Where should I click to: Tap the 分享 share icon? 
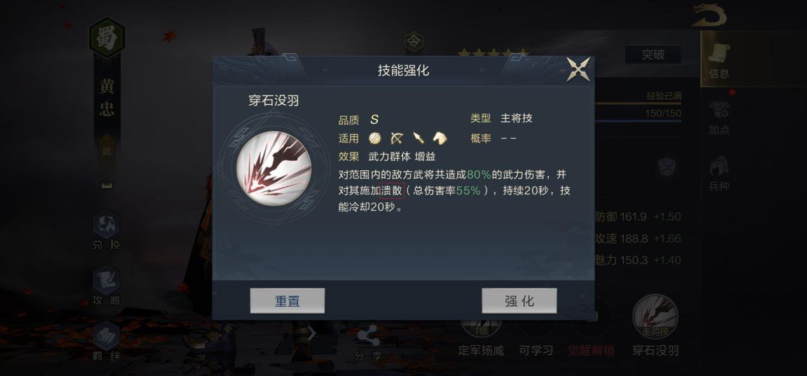tap(368, 343)
